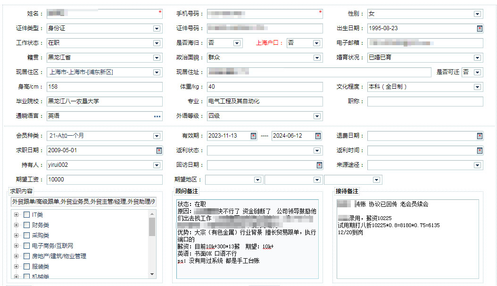497x286 pixels.
Task: Expand the IT类 tree node
Action: point(16,215)
